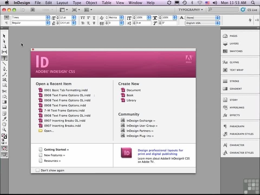Image resolution: width=260 pixels, height=195 pixels.
Task: Select the Direct Selection tool
Action: (x=4, y=41)
